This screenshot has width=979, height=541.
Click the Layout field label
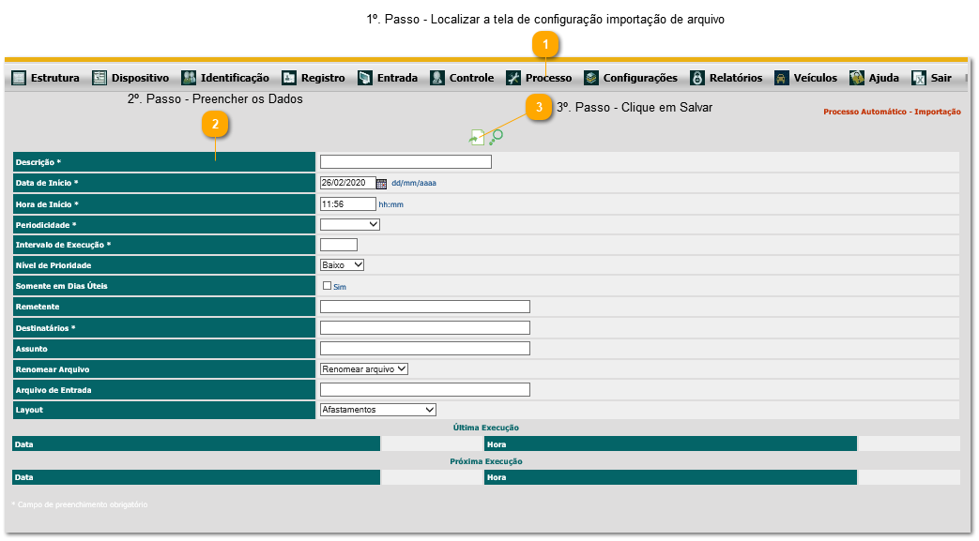(x=29, y=410)
